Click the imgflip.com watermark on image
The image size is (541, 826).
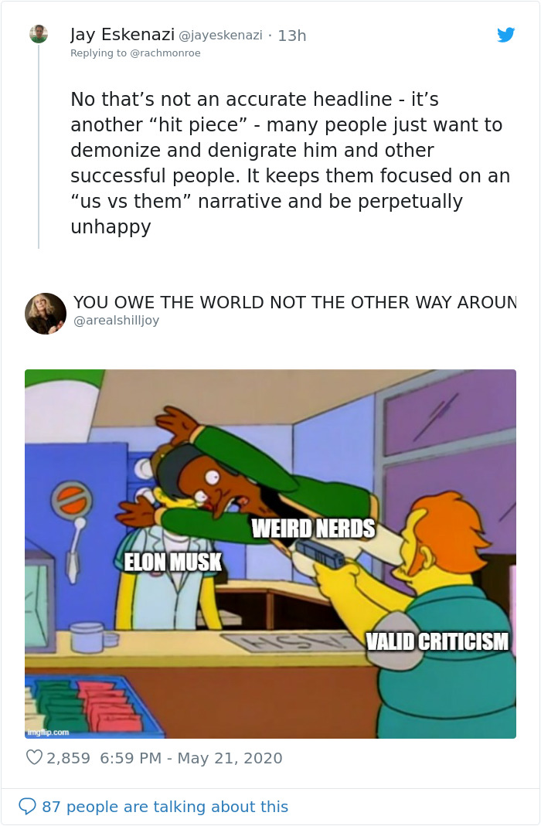[48, 733]
